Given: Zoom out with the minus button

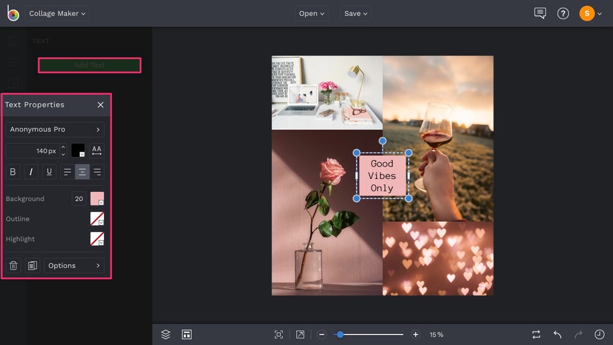Looking at the screenshot, I should (x=321, y=335).
